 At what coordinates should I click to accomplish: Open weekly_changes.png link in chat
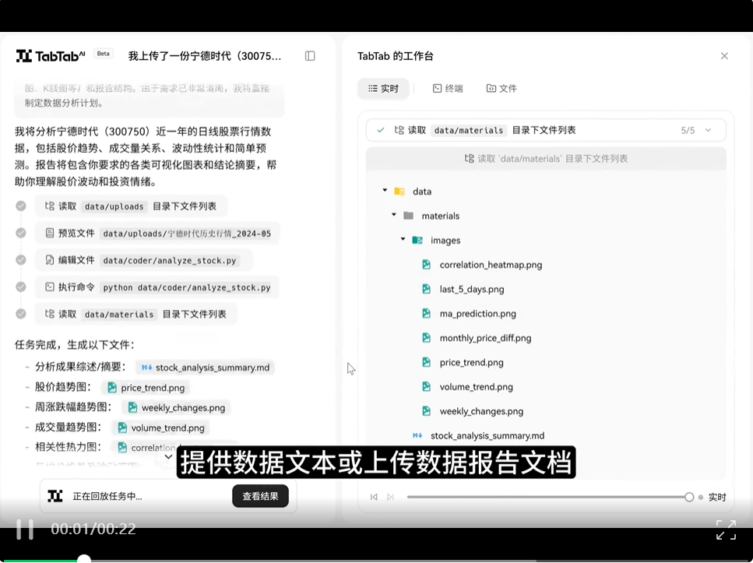click(176, 408)
